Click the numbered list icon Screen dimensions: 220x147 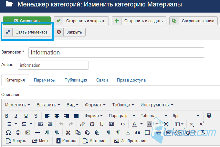click(24, 124)
